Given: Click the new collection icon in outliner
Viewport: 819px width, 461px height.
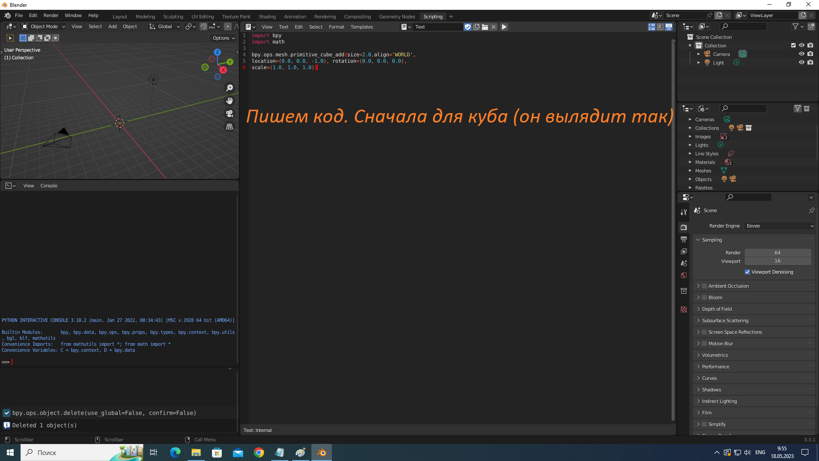Looking at the screenshot, I should (x=811, y=26).
